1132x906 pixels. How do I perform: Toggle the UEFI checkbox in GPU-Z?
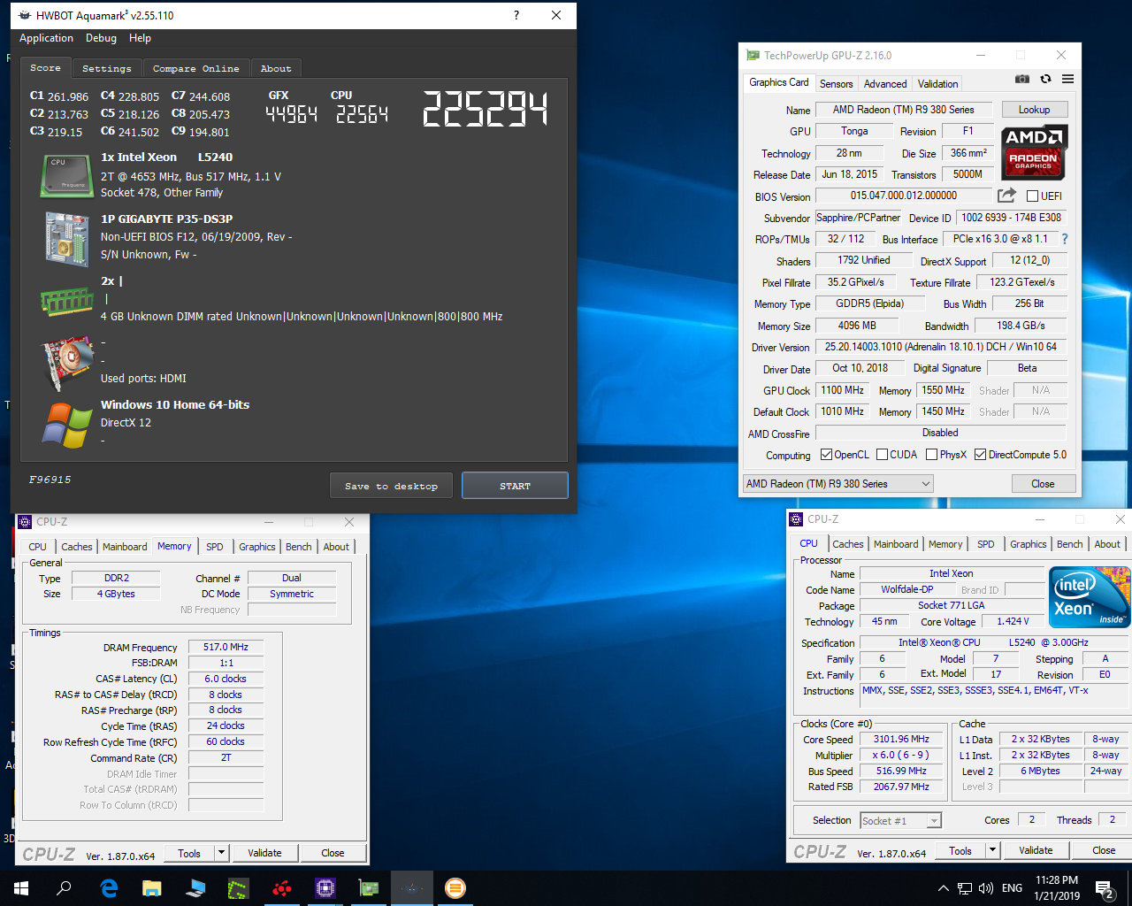[1032, 196]
